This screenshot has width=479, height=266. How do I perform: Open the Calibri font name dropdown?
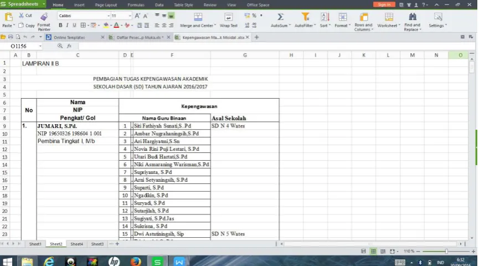109,16
